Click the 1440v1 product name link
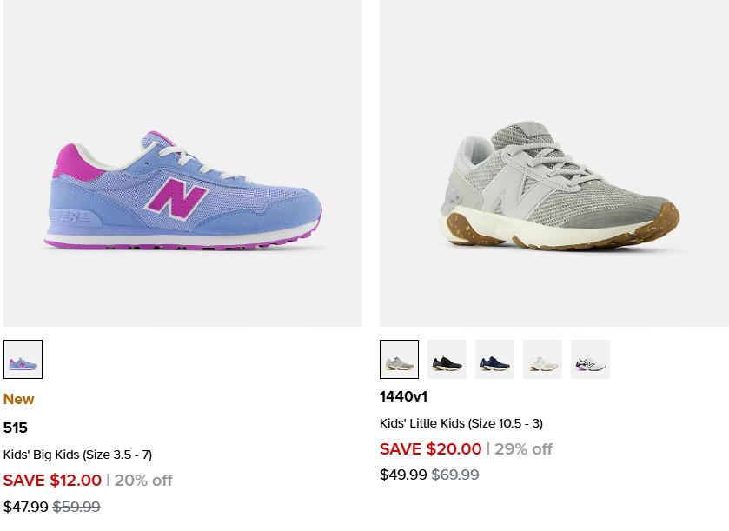The height and width of the screenshot is (531, 729). point(403,397)
